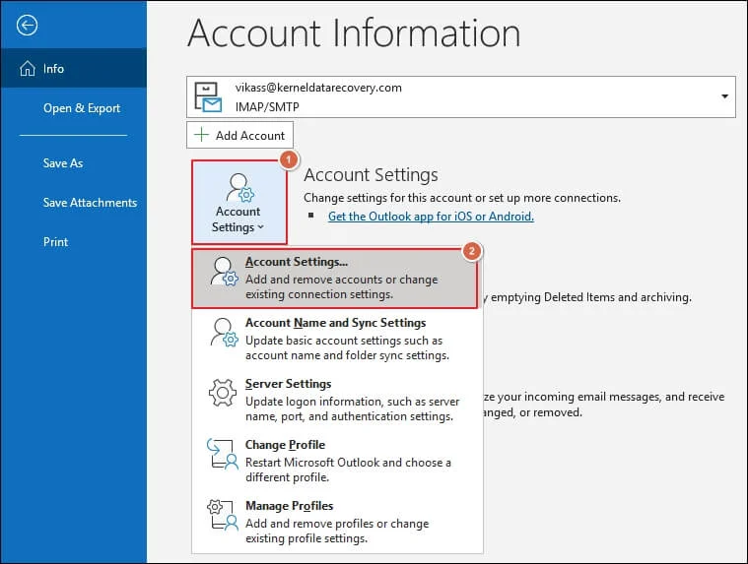Choose Save Attachments in the sidebar
748x564 pixels.
[90, 203]
